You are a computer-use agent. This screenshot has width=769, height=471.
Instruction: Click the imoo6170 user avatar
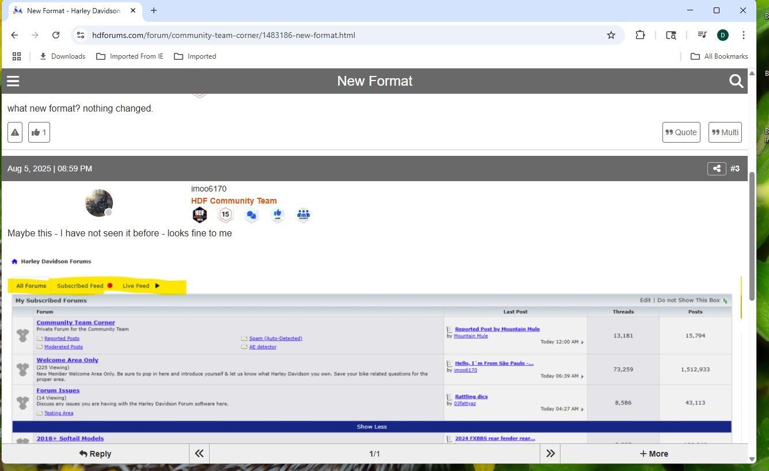click(x=99, y=203)
